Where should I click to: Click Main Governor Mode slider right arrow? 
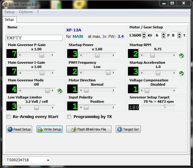(53, 91)
